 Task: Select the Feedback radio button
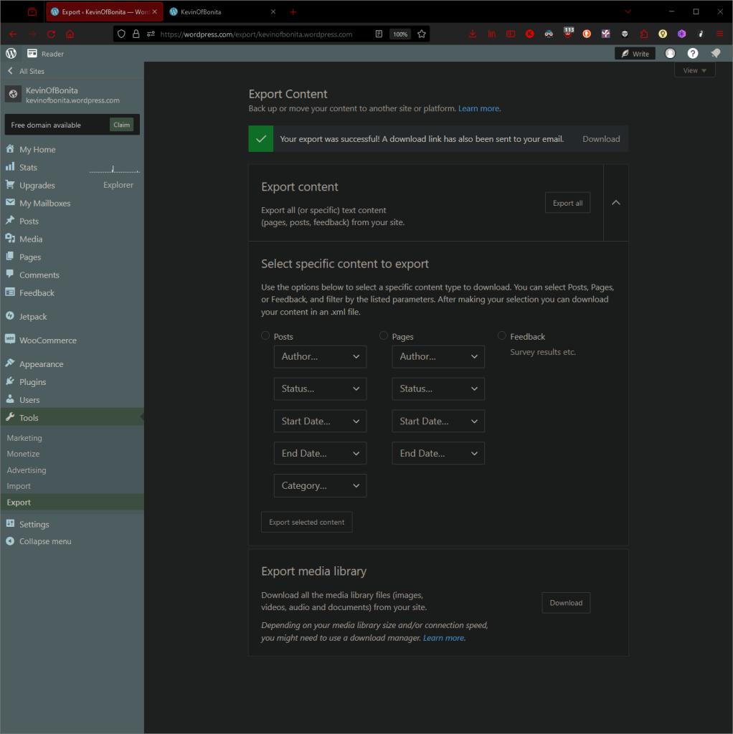point(501,336)
